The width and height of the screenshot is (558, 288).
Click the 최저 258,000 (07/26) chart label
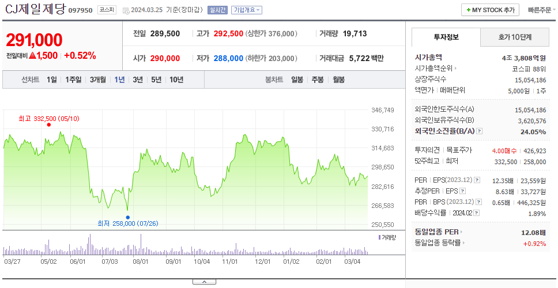point(128,223)
